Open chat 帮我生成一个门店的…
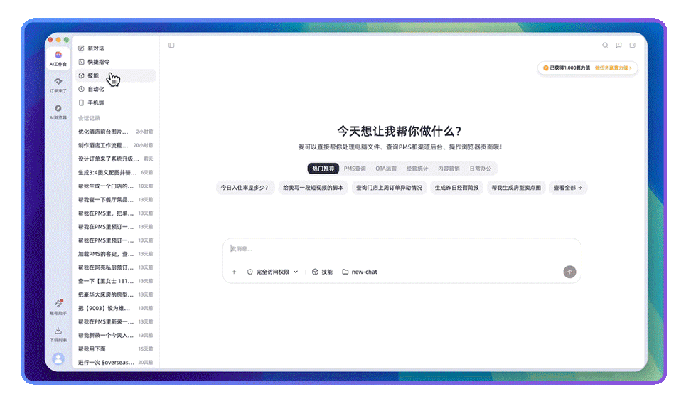The image size is (681, 404). [x=115, y=186]
